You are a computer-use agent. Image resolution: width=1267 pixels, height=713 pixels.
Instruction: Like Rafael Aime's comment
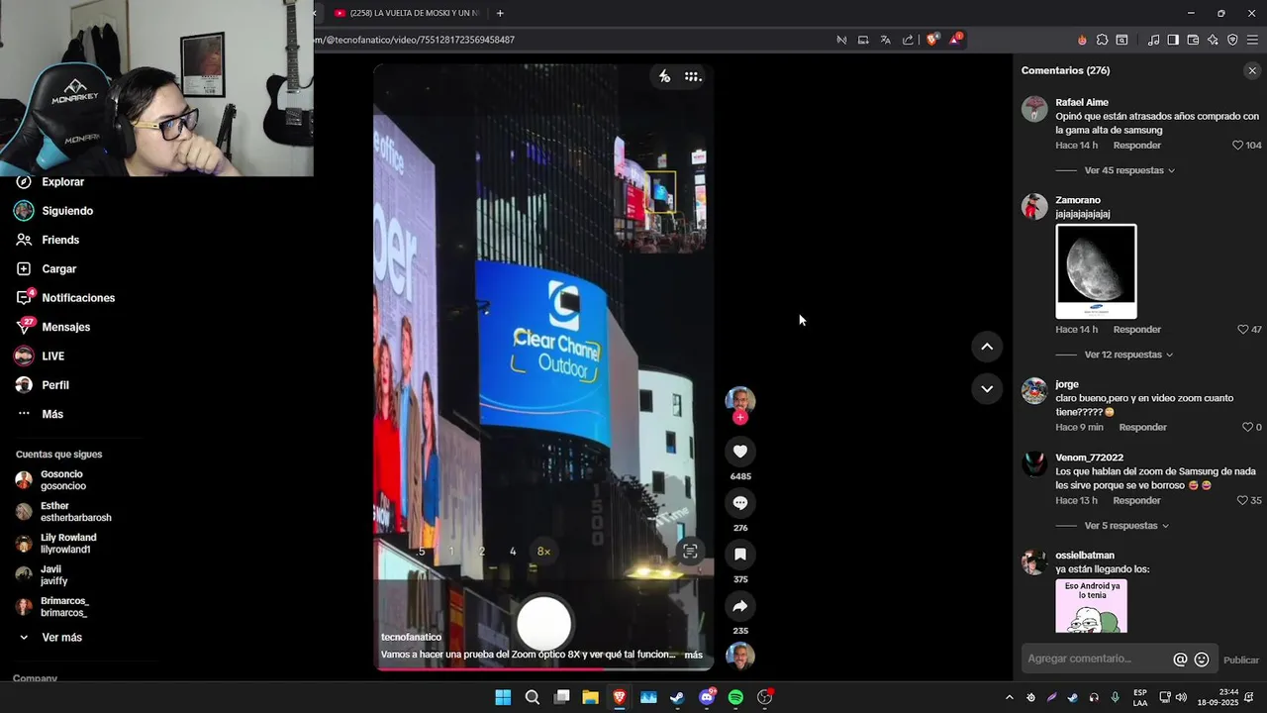point(1237,146)
